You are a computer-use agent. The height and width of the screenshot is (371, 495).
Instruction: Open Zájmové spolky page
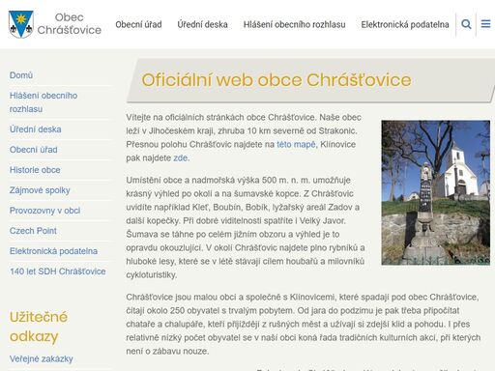pyautogui.click(x=40, y=190)
